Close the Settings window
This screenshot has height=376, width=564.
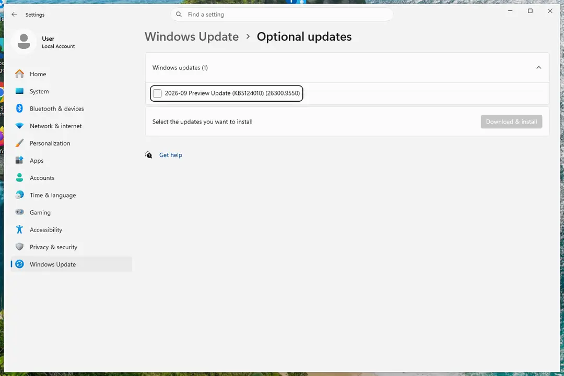click(x=549, y=11)
